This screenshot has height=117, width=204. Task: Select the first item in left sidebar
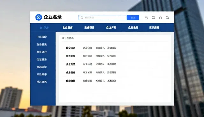click(41, 37)
